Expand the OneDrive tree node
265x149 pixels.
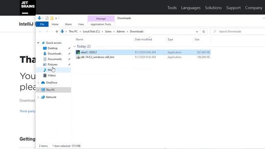pyautogui.click(x=38, y=83)
